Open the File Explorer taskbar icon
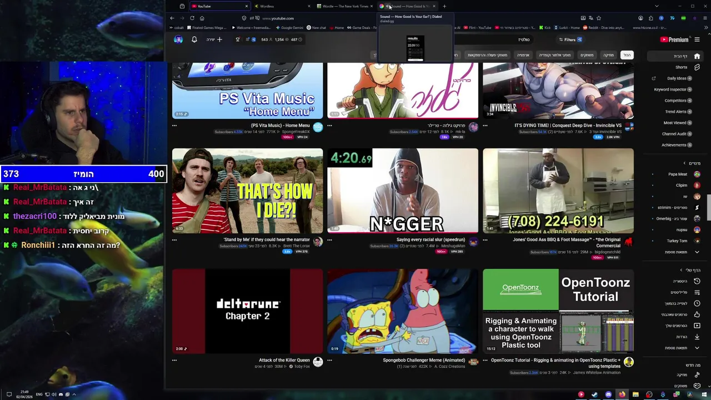Image resolution: width=711 pixels, height=400 pixels. tap(635, 394)
